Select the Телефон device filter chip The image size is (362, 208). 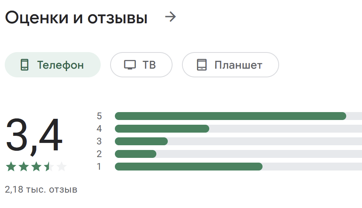coord(53,65)
